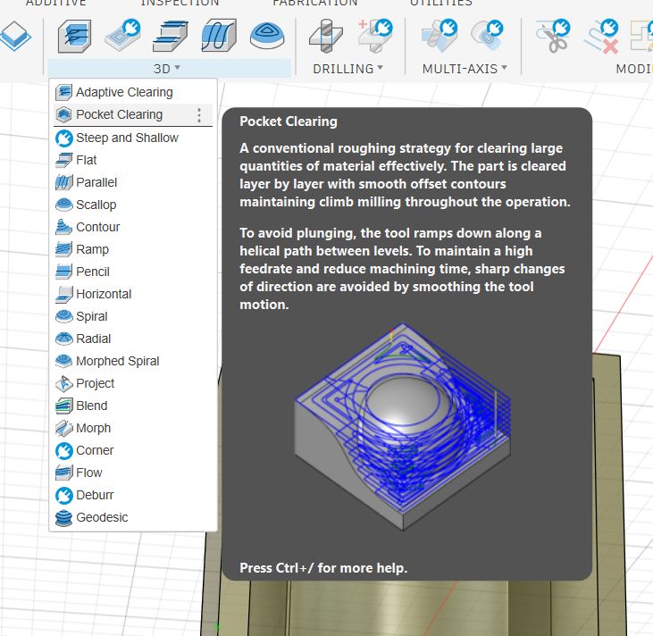This screenshot has height=636, width=653.
Task: Choose Flow toolpath entry
Action: [x=132, y=473]
